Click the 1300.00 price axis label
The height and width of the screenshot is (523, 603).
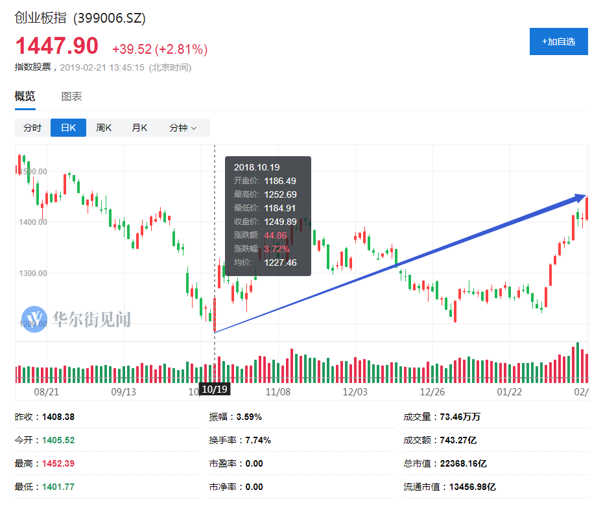tap(33, 273)
